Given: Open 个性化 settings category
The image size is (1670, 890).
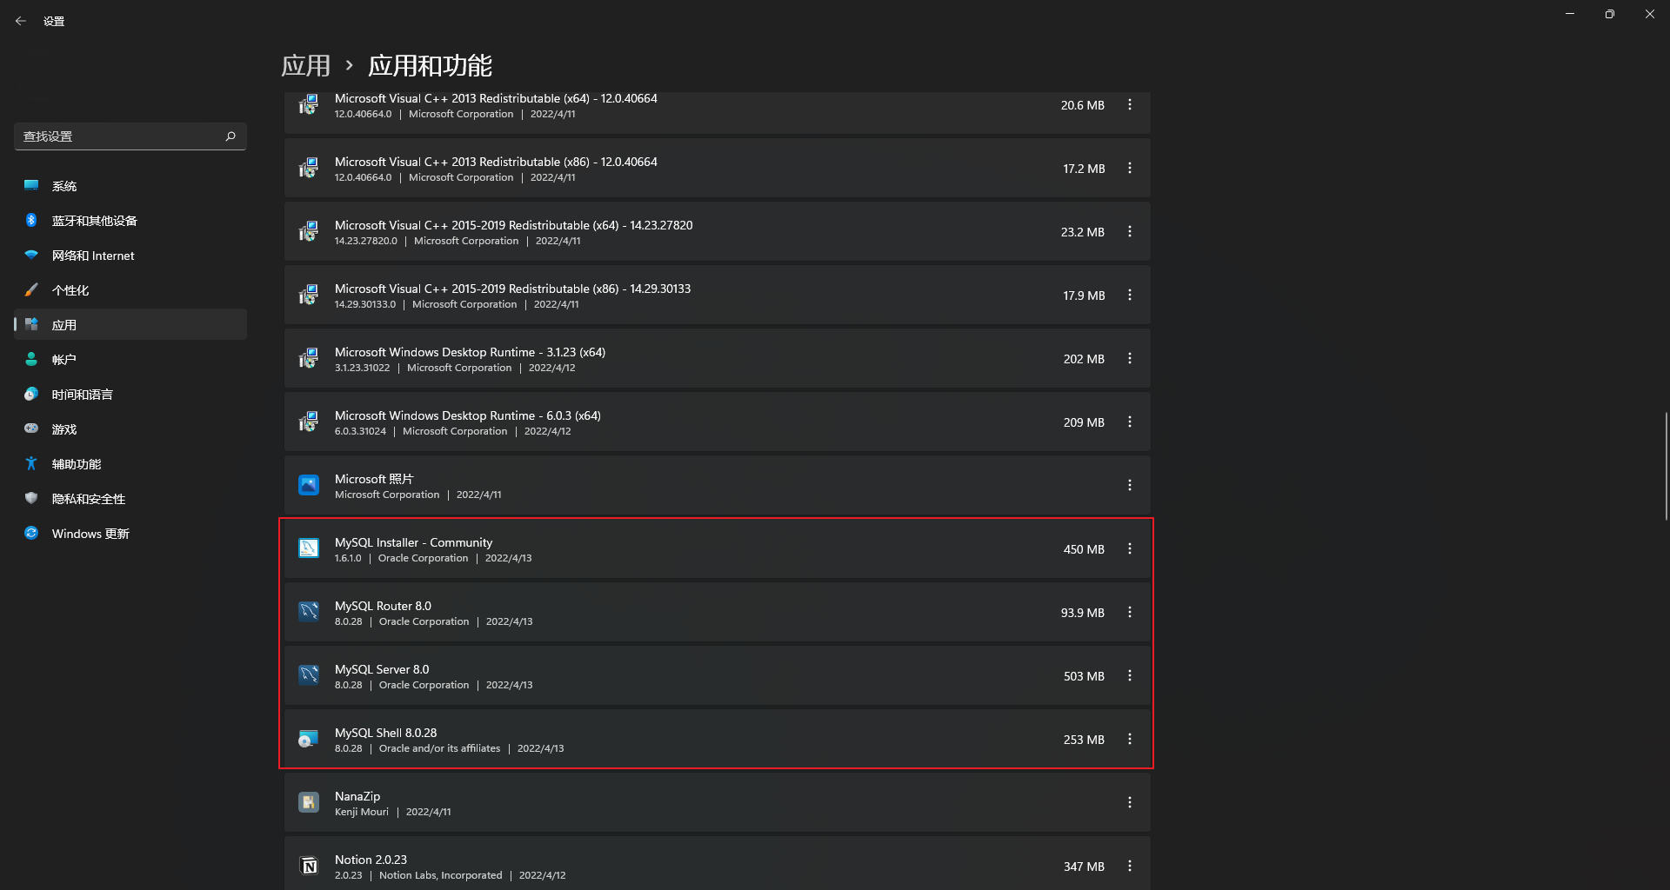Looking at the screenshot, I should click(x=130, y=290).
